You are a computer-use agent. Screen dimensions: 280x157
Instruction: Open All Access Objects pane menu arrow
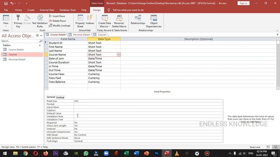coord(37,36)
